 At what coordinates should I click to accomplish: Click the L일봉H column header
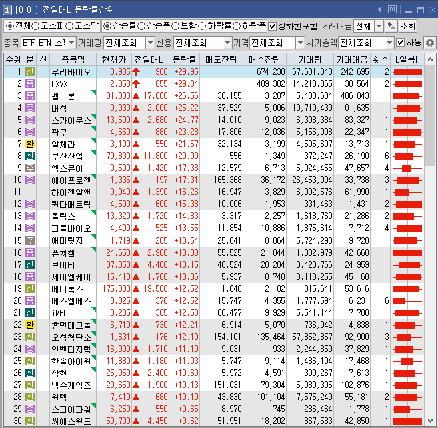[407, 59]
